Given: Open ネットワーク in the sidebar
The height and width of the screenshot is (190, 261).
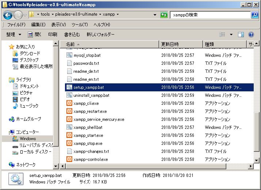Looking at the screenshot, I should 26,165.
